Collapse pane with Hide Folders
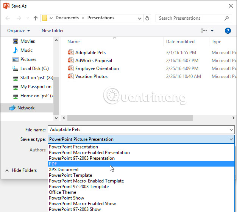237x212 pixels. 21,170
